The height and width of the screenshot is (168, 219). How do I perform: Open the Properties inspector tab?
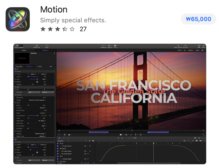point(19,67)
